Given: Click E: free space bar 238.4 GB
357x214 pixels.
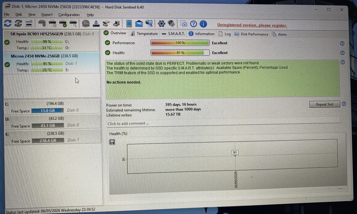Looking at the screenshot, I should [48, 140].
